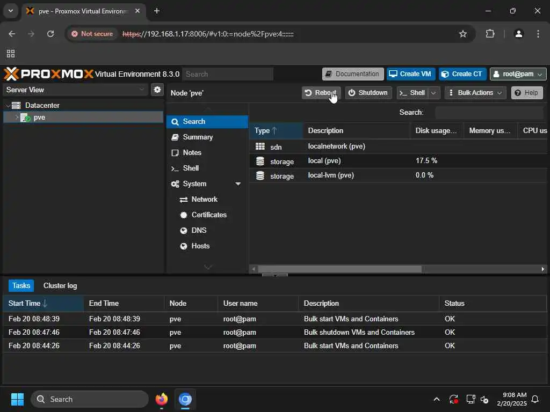The image size is (550, 412).
Task: Launch Firefox from the taskbar
Action: click(162, 399)
